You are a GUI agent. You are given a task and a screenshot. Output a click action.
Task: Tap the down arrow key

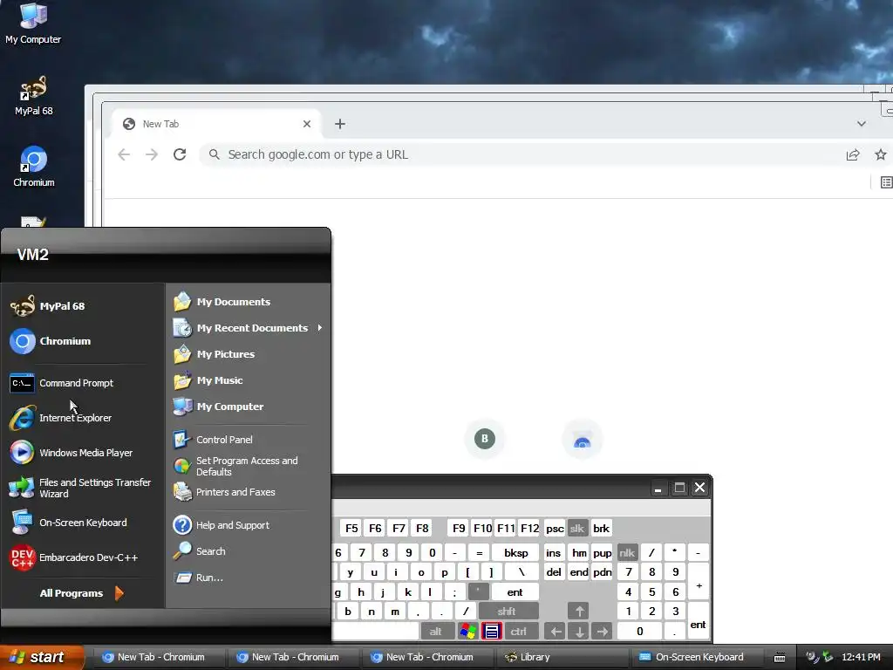(x=579, y=632)
